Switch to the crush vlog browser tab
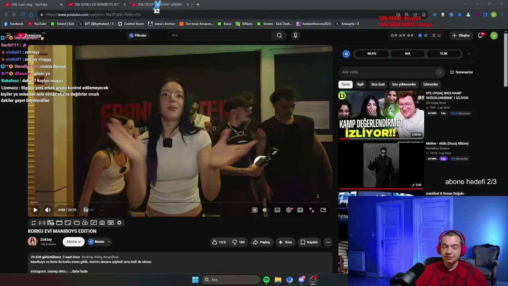This screenshot has height=286, width=508. point(33,4)
